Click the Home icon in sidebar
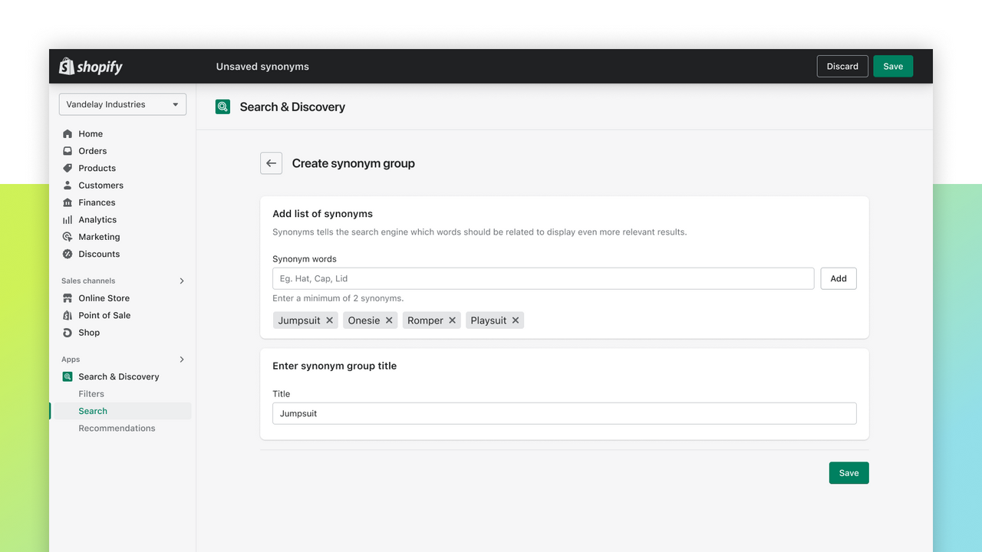 click(x=68, y=133)
